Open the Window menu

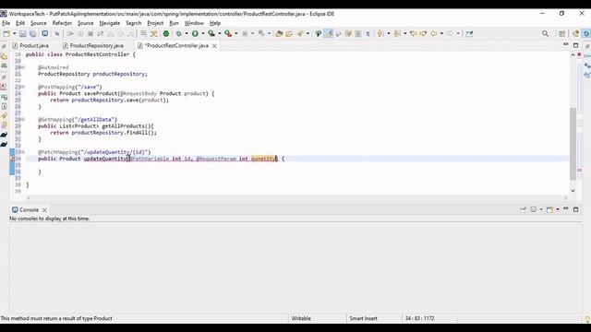pyautogui.click(x=194, y=23)
